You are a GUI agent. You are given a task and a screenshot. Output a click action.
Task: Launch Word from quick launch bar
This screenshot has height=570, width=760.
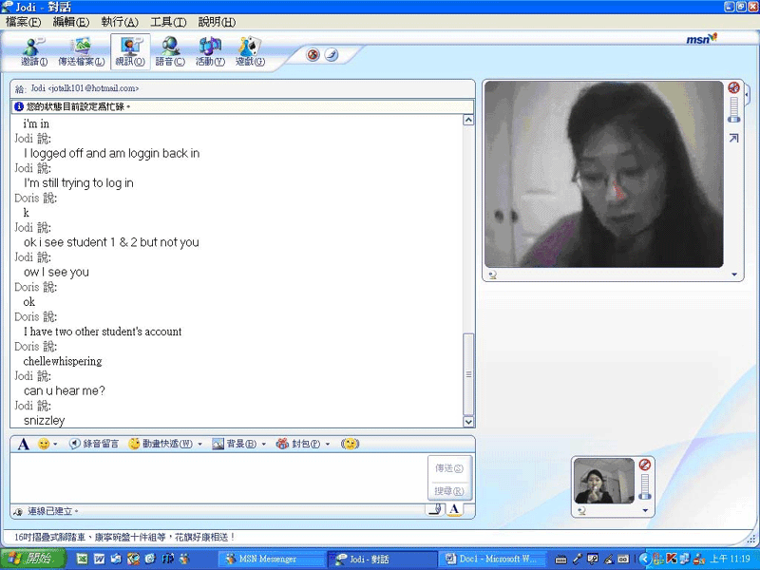coord(100,559)
